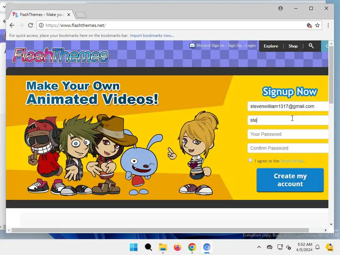The image size is (340, 255).
Task: Click the horizontal scroll right arrow
Action: point(326,230)
